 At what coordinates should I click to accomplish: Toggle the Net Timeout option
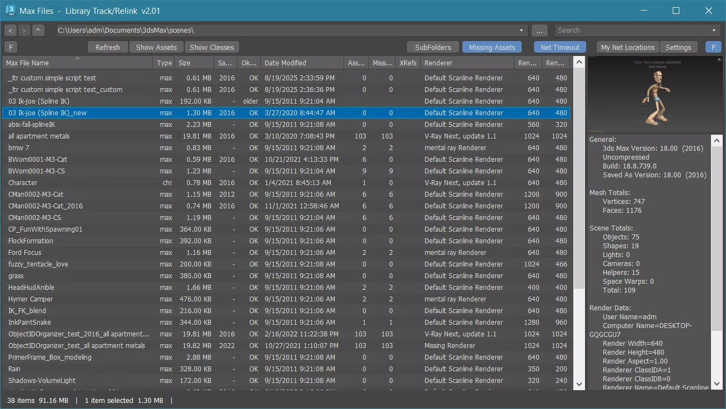coord(559,47)
